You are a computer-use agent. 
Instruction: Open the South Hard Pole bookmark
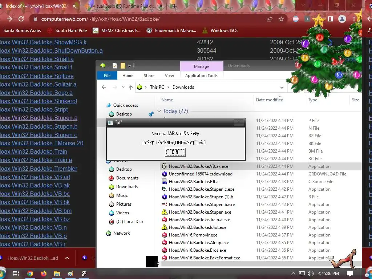click(x=67, y=31)
